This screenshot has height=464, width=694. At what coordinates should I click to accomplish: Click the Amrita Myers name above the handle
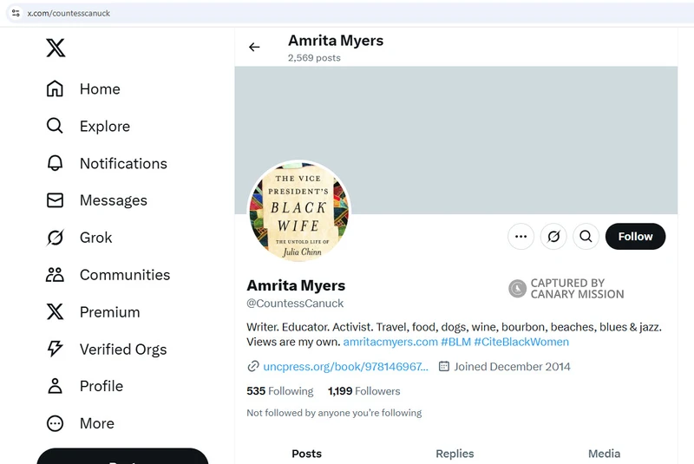tap(296, 285)
